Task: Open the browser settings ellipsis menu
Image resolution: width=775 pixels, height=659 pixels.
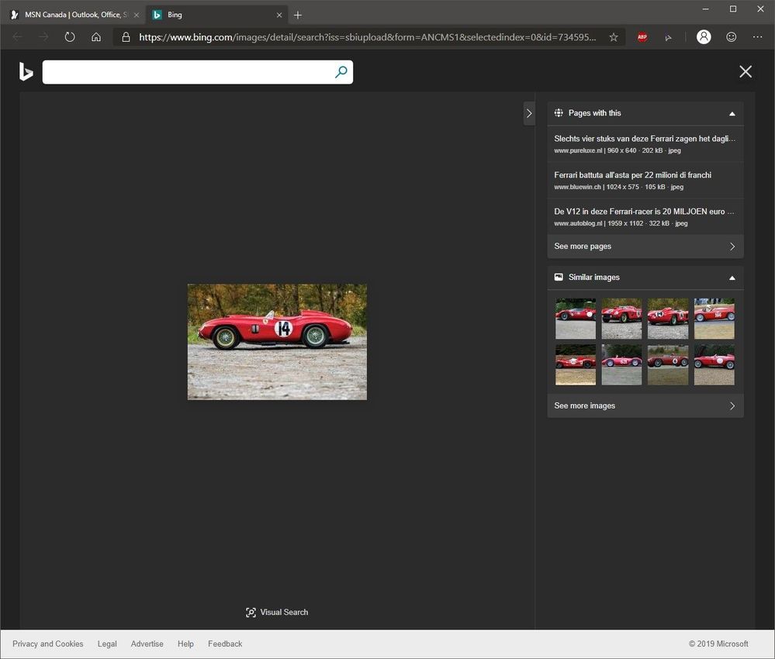Action: pyautogui.click(x=757, y=37)
